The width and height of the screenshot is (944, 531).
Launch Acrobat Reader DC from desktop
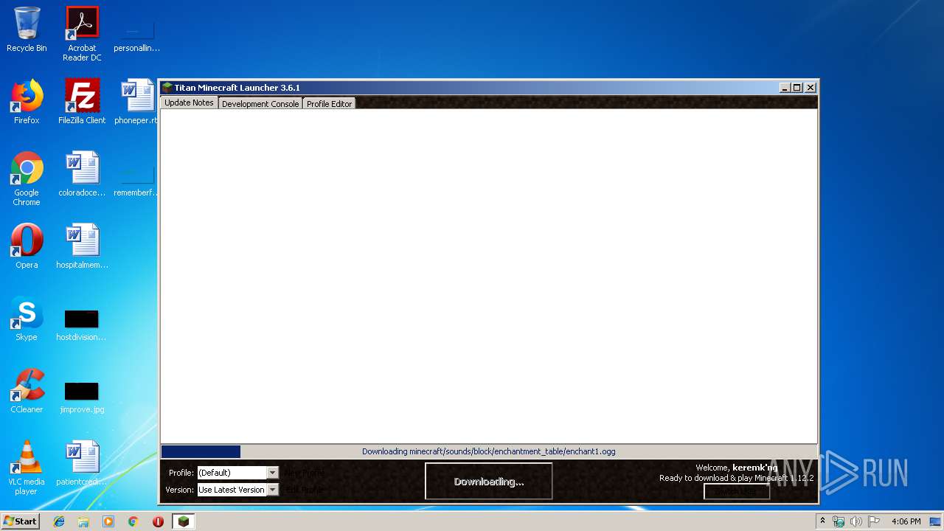pyautogui.click(x=82, y=34)
